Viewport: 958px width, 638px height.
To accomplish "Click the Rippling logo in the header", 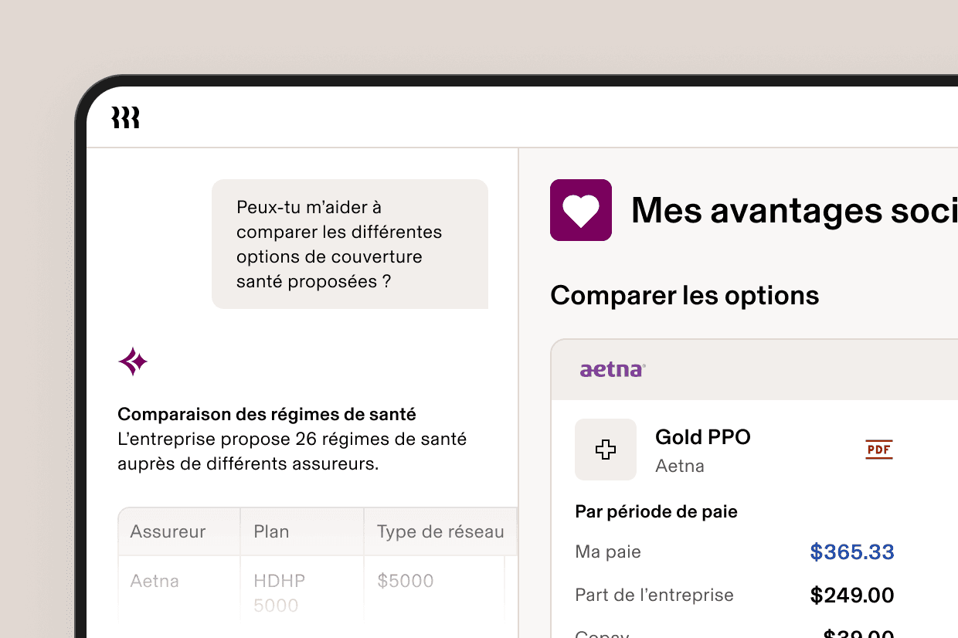I will click(x=126, y=117).
